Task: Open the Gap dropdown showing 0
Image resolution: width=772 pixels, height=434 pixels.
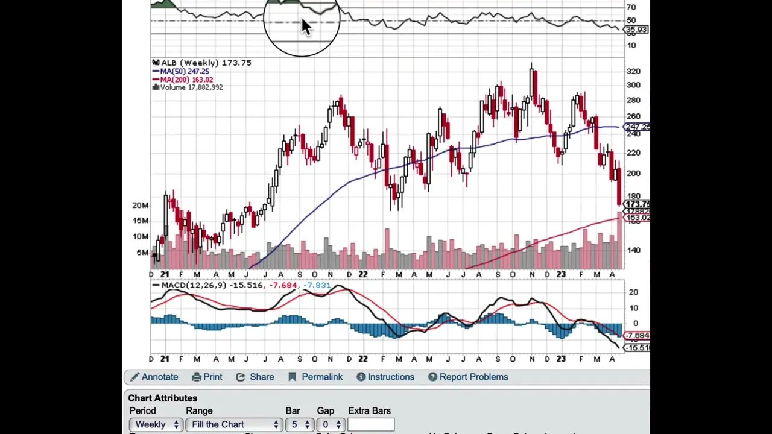Action: (331, 424)
